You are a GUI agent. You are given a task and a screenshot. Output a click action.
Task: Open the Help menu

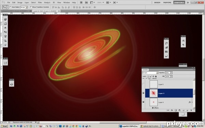point(74,2)
